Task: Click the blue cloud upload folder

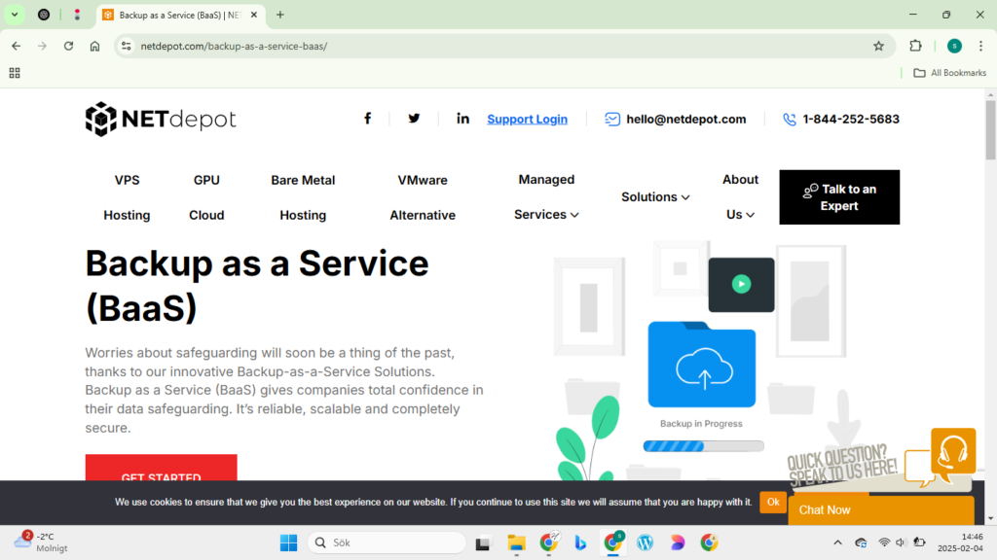Action: coord(702,365)
